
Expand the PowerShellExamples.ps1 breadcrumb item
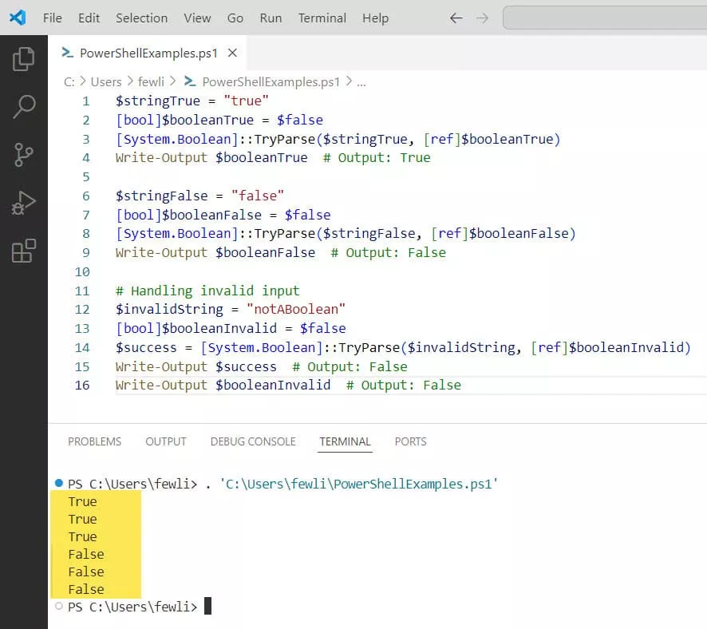271,81
